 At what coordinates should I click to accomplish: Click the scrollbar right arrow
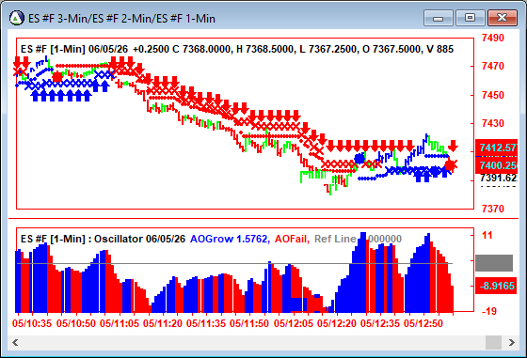(512, 342)
